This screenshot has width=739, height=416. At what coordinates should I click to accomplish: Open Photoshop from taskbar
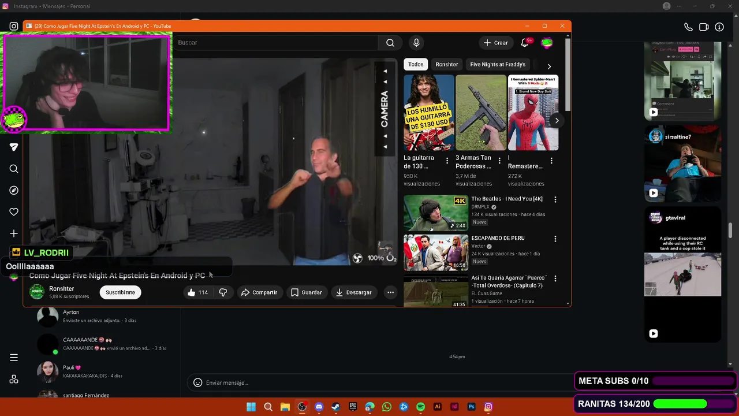pyautogui.click(x=471, y=407)
